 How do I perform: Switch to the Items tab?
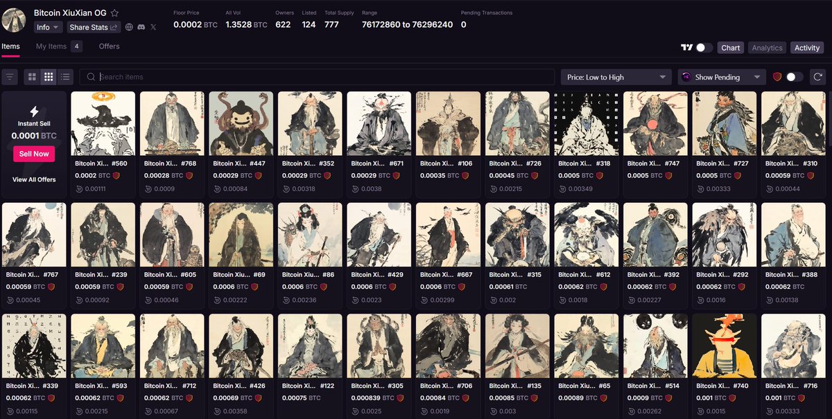10,46
